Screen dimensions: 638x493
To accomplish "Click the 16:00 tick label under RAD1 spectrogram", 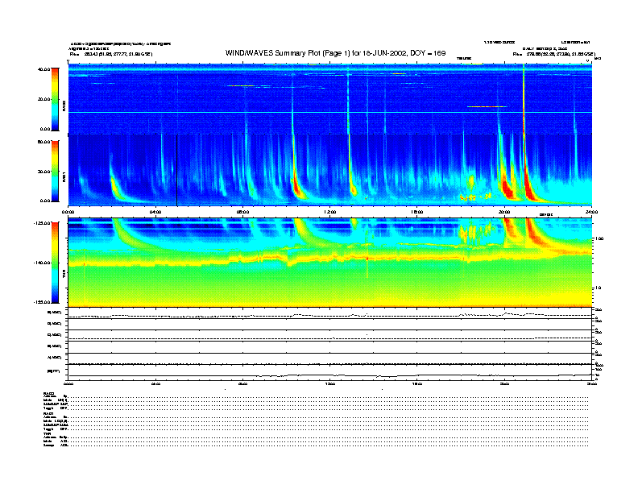I will pos(417,212).
